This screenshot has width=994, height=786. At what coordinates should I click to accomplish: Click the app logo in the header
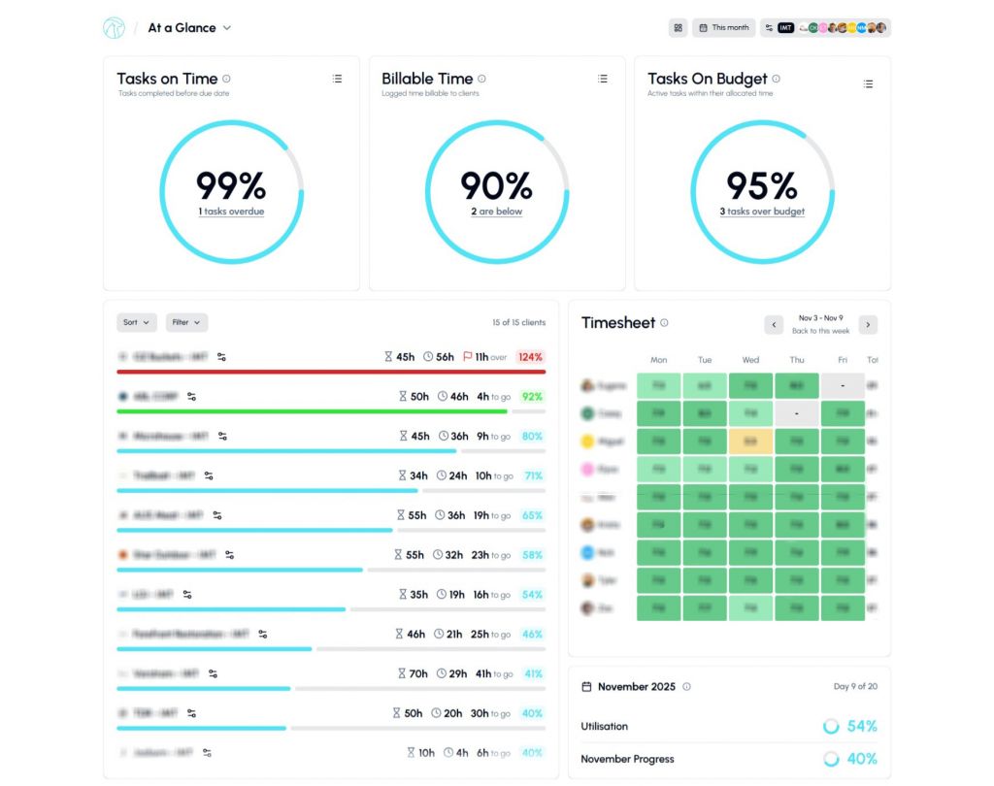[114, 28]
